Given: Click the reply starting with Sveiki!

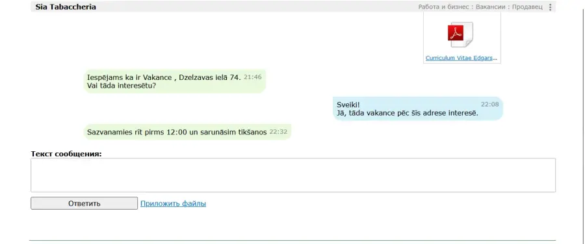Looking at the screenshot, I should point(417,108).
